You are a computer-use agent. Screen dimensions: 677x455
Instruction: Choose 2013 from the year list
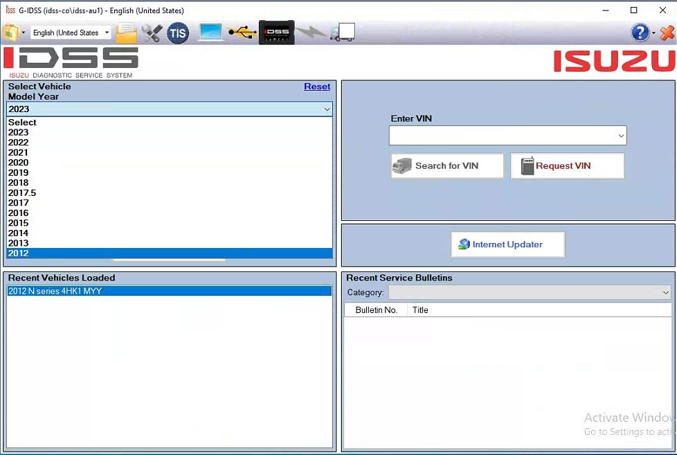point(170,243)
